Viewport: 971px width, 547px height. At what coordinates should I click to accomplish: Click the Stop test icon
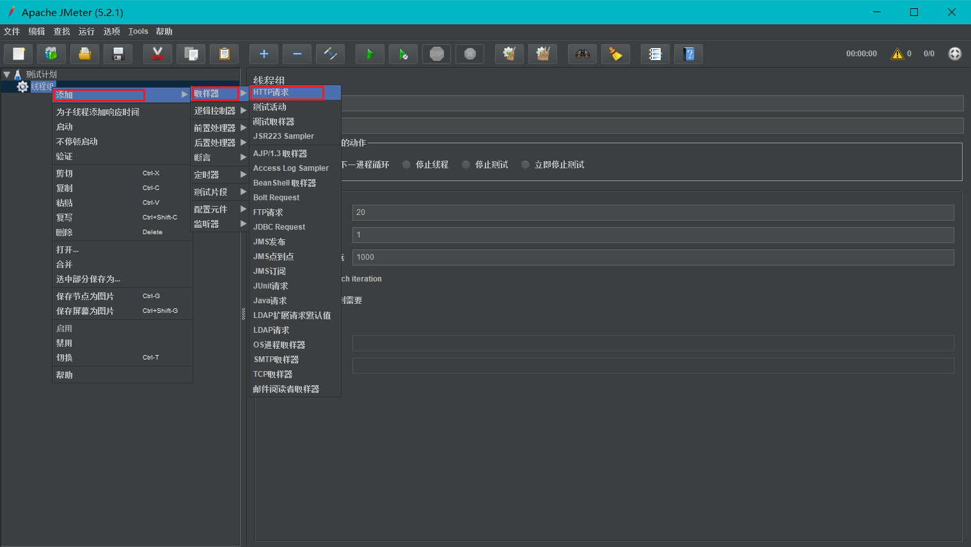pyautogui.click(x=436, y=54)
